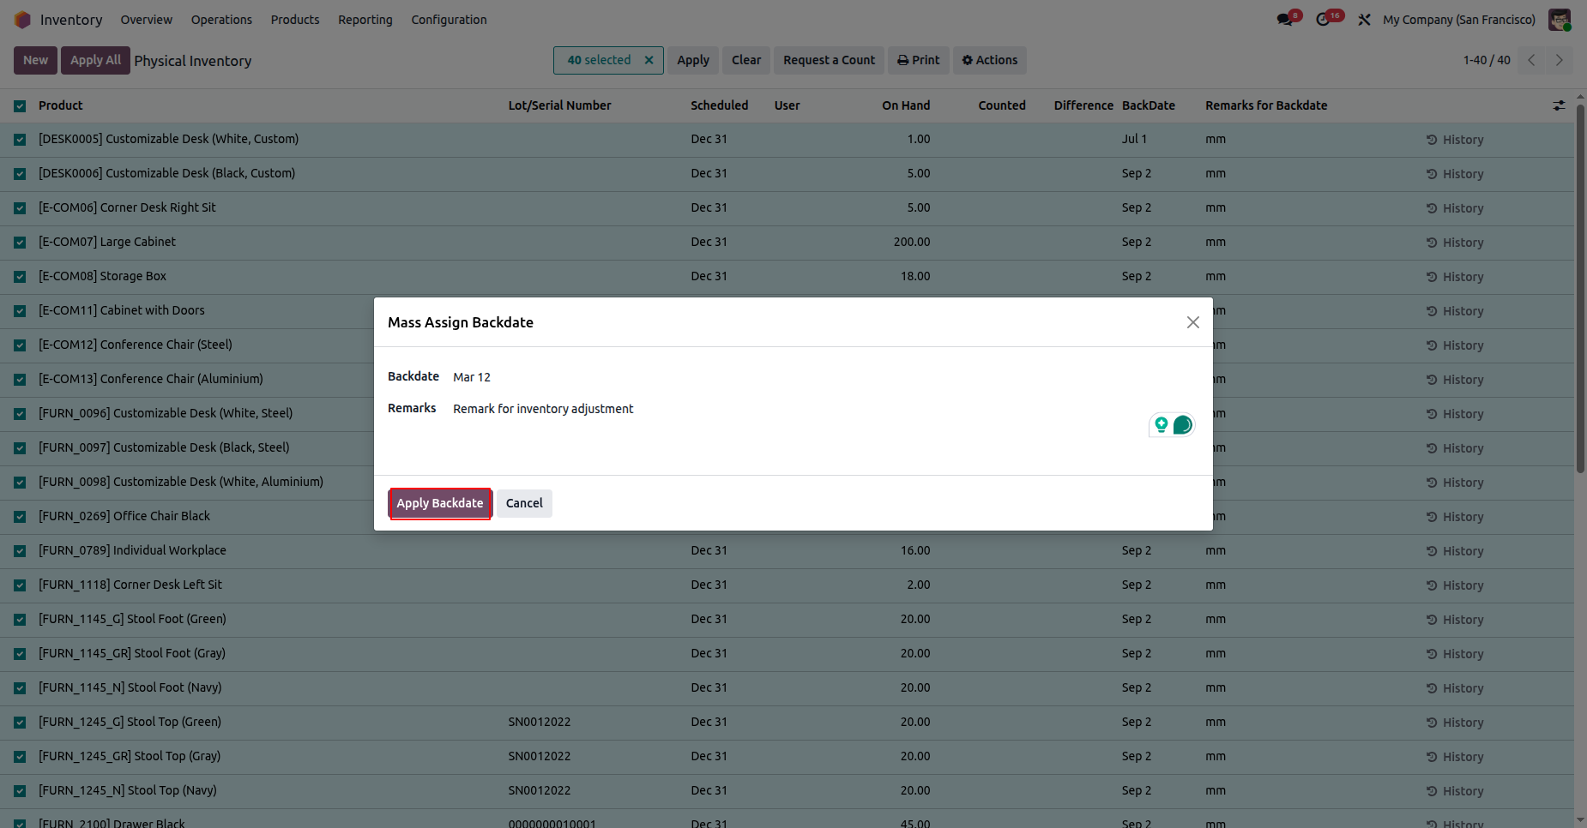Open History for FURN_0789 Individual Workplace row
The image size is (1587, 828).
pos(1455,551)
